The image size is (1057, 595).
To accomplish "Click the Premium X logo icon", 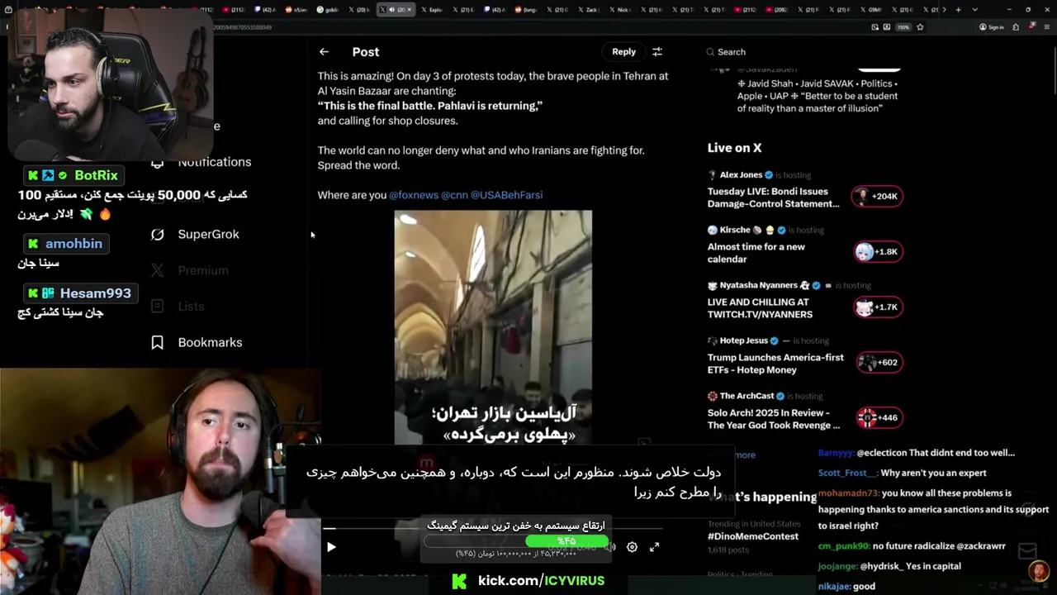I will click(157, 270).
